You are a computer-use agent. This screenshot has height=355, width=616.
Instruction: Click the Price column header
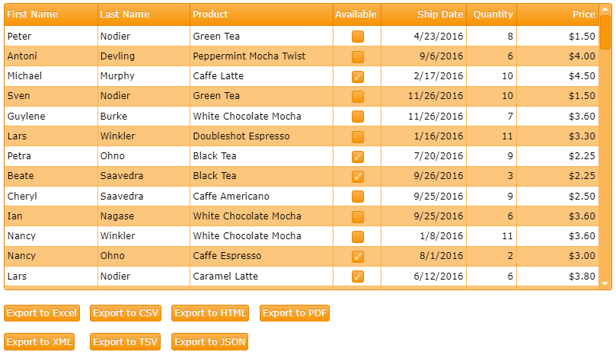pos(558,14)
